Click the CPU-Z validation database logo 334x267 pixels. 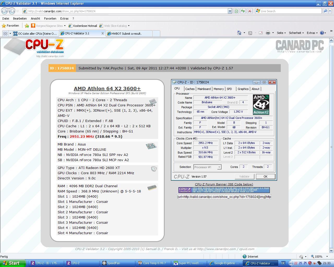pyautogui.click(x=34, y=47)
